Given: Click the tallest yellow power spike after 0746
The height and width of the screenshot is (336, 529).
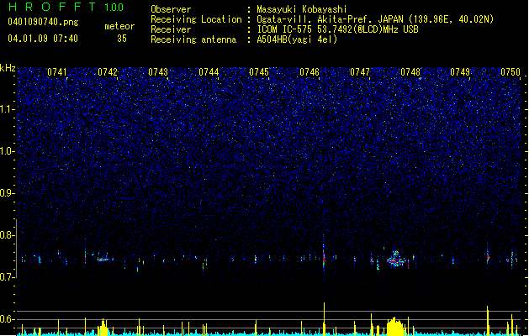Looking at the screenshot, I should coord(325,319).
